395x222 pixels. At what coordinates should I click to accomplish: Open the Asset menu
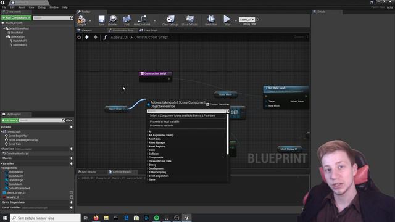pyautogui.click(x=22, y=7)
